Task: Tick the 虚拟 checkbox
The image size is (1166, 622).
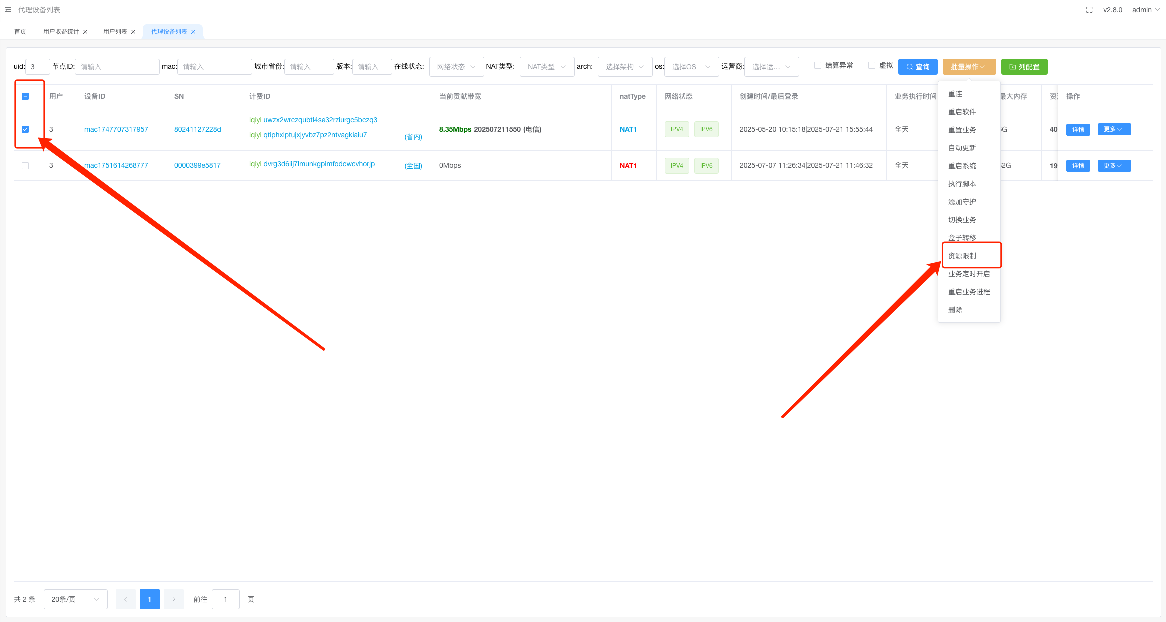Action: (x=872, y=65)
